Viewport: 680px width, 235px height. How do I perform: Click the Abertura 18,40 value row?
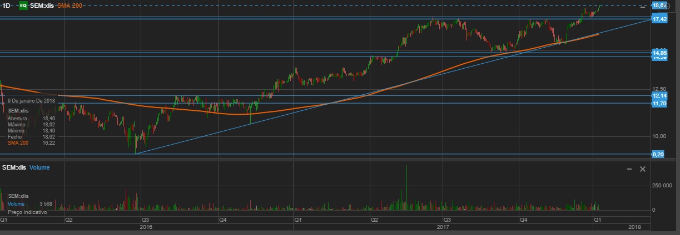point(31,118)
